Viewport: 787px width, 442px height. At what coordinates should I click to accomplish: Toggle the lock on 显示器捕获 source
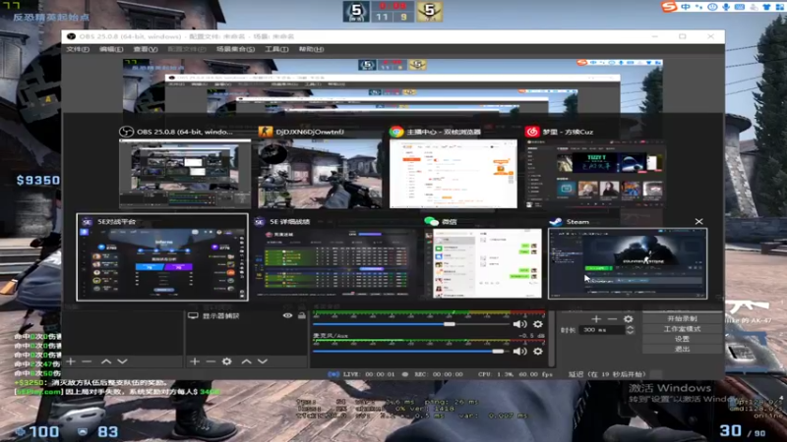click(302, 315)
